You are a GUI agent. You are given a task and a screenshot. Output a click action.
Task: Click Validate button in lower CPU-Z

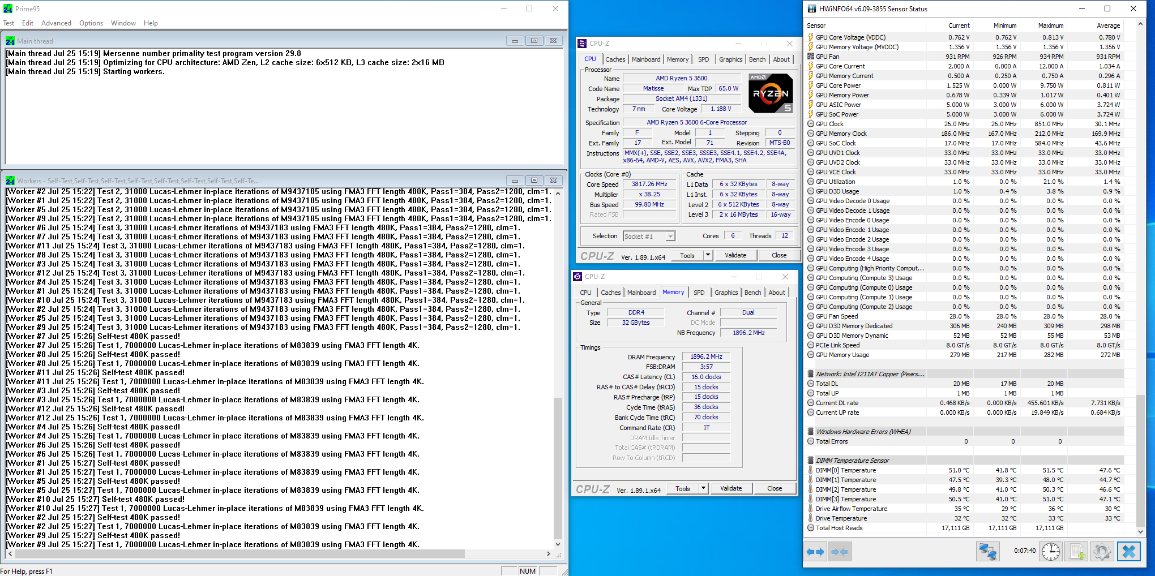click(x=731, y=488)
